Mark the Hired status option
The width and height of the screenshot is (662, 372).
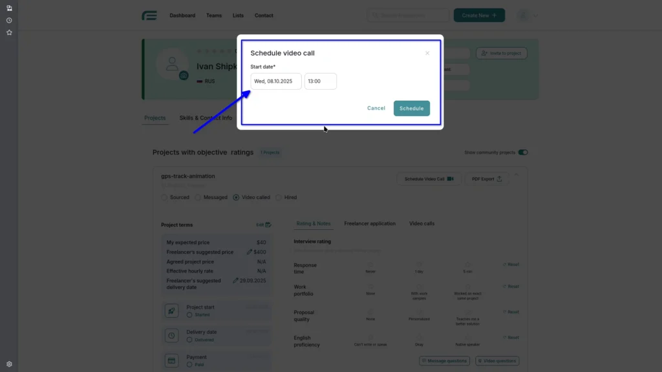[279, 198]
